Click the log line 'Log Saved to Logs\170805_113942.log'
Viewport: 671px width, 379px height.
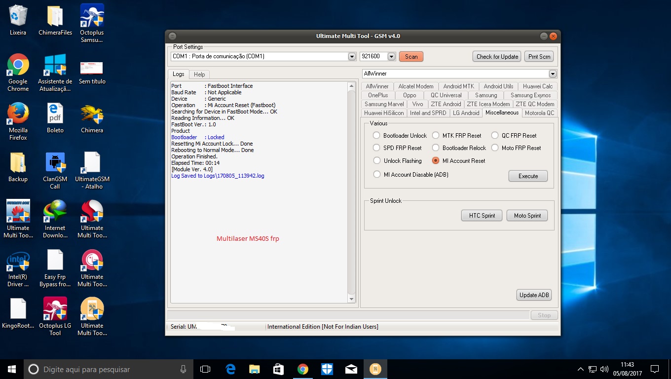218,176
